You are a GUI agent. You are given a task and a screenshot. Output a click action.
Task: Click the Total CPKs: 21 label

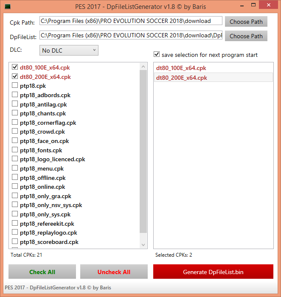coord(26,255)
